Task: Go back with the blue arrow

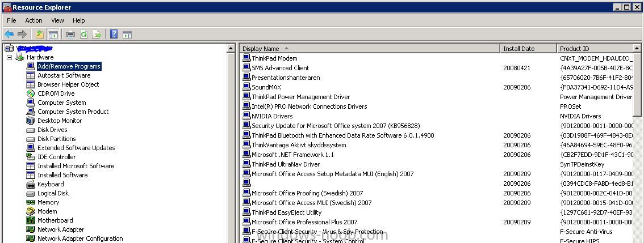Action: (9, 35)
